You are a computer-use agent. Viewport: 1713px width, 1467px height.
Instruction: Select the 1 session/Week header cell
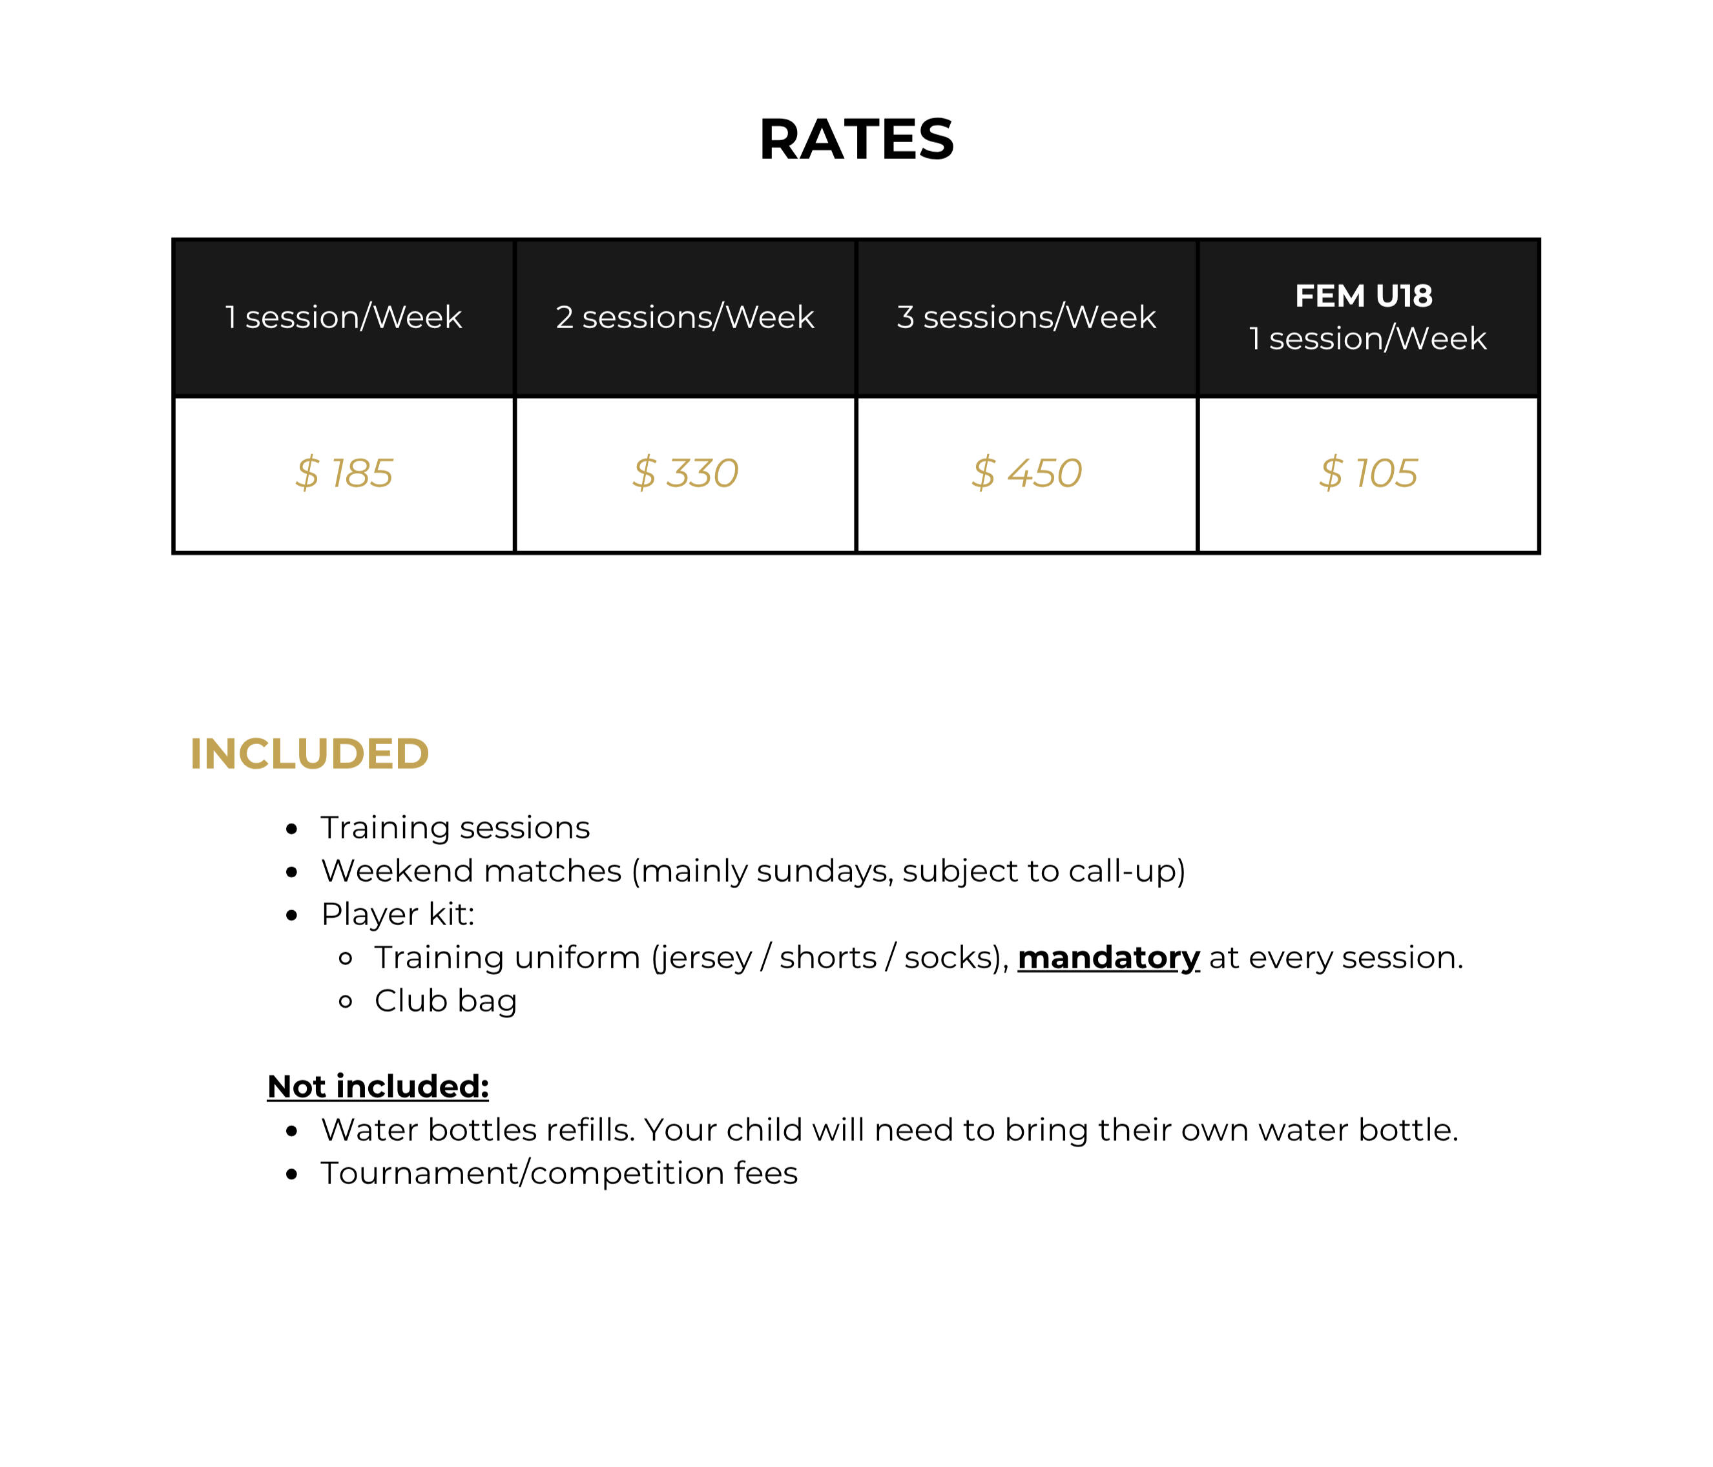(x=344, y=318)
